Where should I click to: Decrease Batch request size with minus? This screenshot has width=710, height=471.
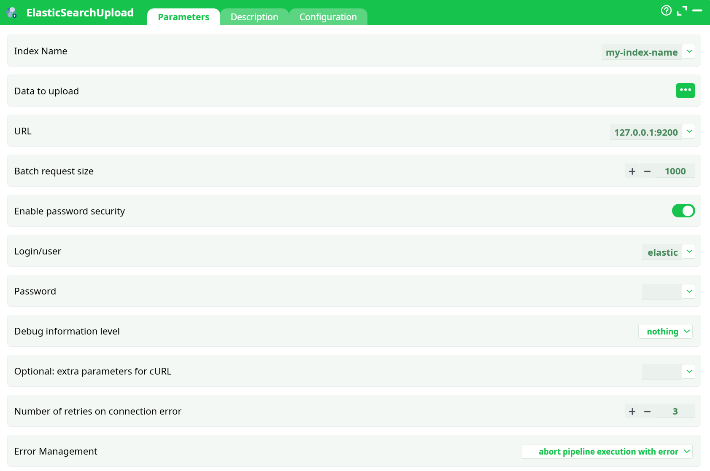click(647, 171)
